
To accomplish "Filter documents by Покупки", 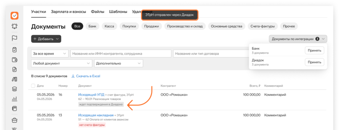I will tap(129, 26).
